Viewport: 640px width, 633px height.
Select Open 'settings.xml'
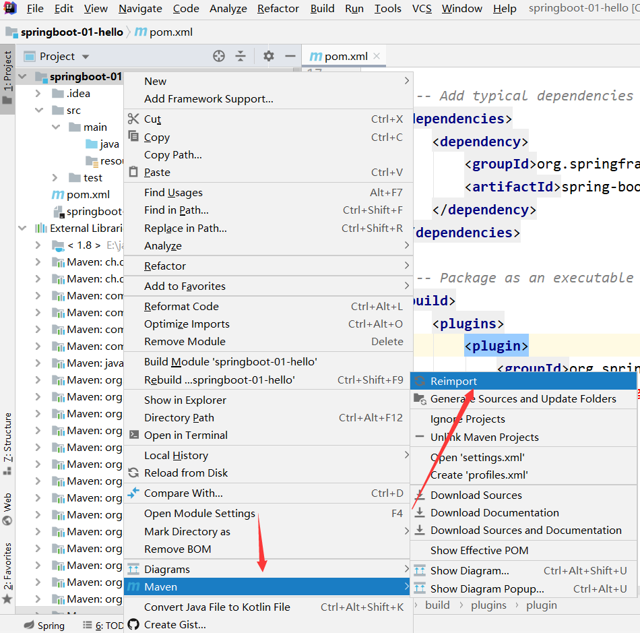pos(477,457)
